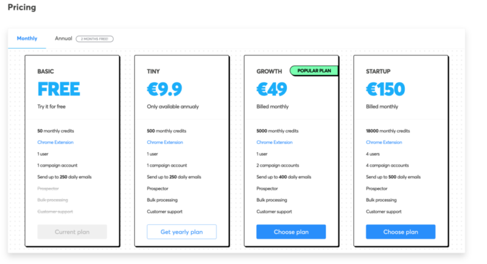Switch to the Annual billing tab
This screenshot has width=487, height=264.
point(63,38)
